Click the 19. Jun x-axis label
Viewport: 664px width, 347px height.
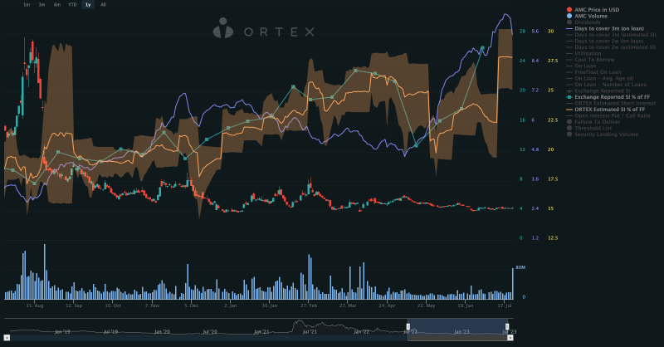click(466, 305)
